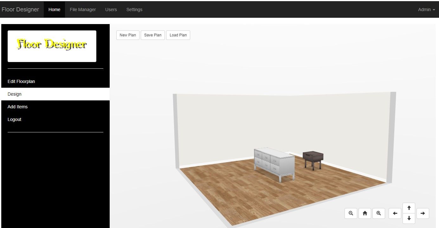Open the Settings tab
The width and height of the screenshot is (439, 228).
tap(134, 9)
